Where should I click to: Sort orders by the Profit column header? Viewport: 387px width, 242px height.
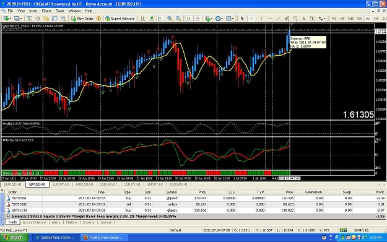coord(380,192)
